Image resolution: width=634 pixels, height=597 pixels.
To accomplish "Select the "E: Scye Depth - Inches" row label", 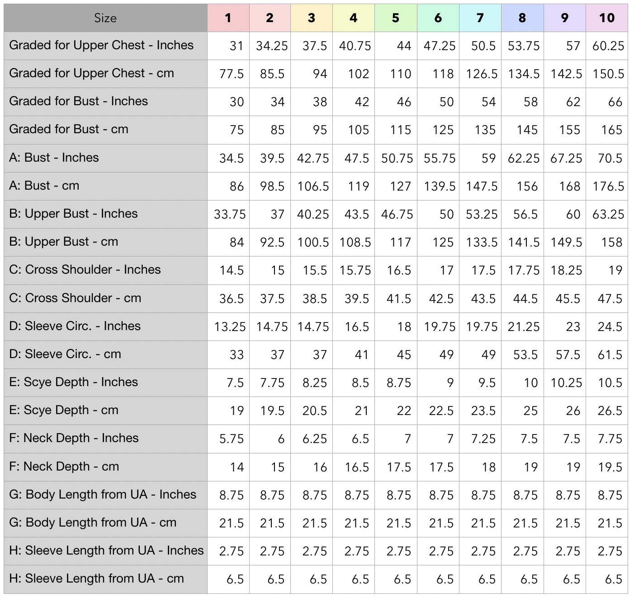I will [74, 382].
